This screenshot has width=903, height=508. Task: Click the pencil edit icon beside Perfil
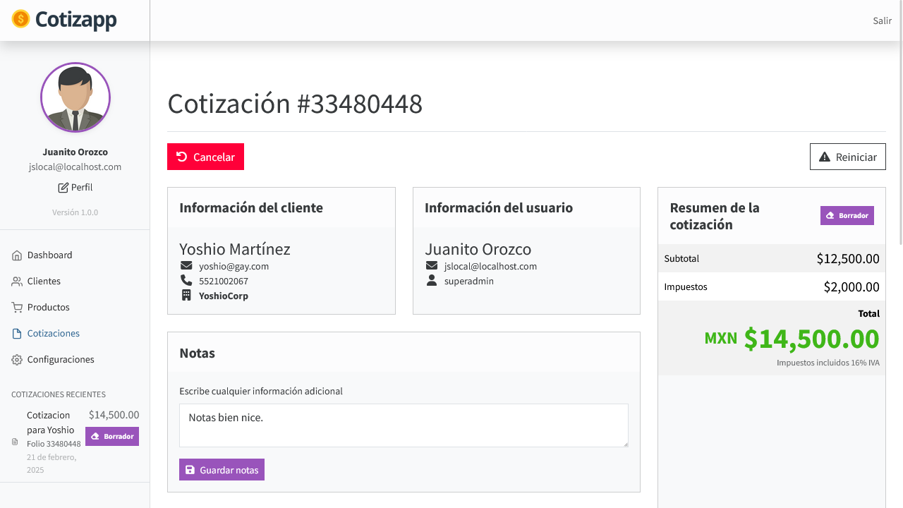click(63, 188)
